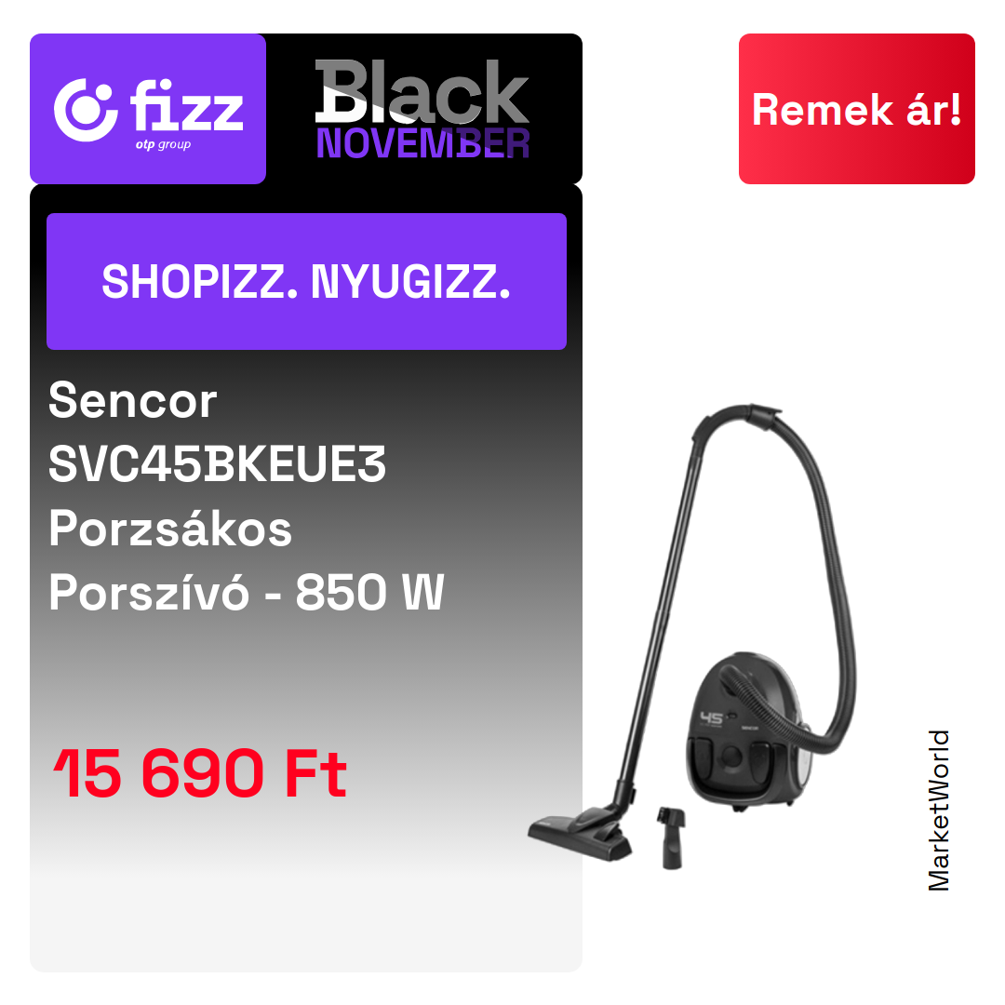Image resolution: width=1005 pixels, height=1005 pixels.
Task: Click the 45 label on vacuum body
Action: [x=711, y=718]
